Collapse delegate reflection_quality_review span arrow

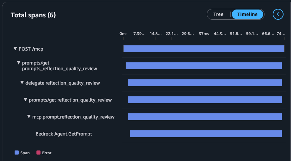pos(22,83)
